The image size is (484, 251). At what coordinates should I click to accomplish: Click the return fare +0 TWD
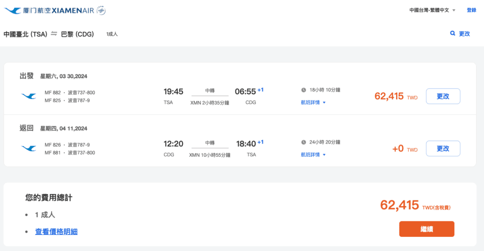[x=405, y=148]
